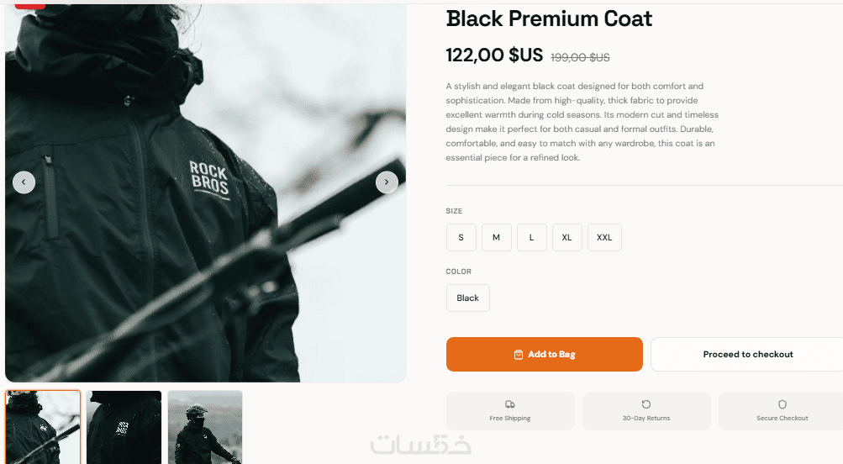Click the shopping bag icon in Add to Bag

click(519, 355)
